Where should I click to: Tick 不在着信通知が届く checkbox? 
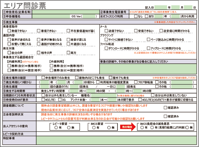click(x=68, y=31)
